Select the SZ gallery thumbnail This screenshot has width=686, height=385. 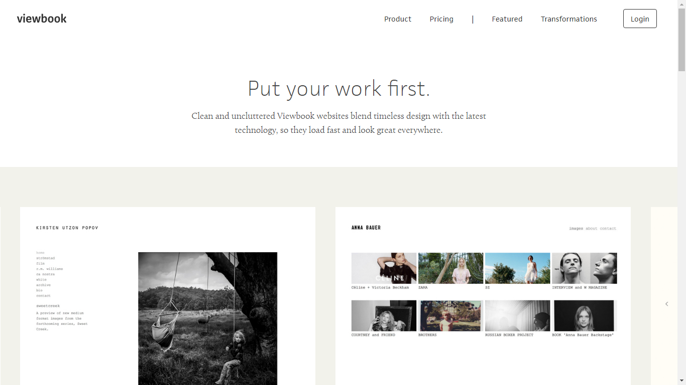click(517, 268)
